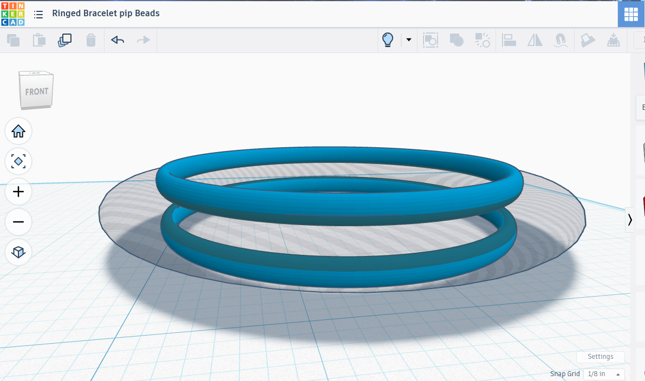This screenshot has height=381, width=645.
Task: Select the Ruler tool
Action: (x=614, y=40)
